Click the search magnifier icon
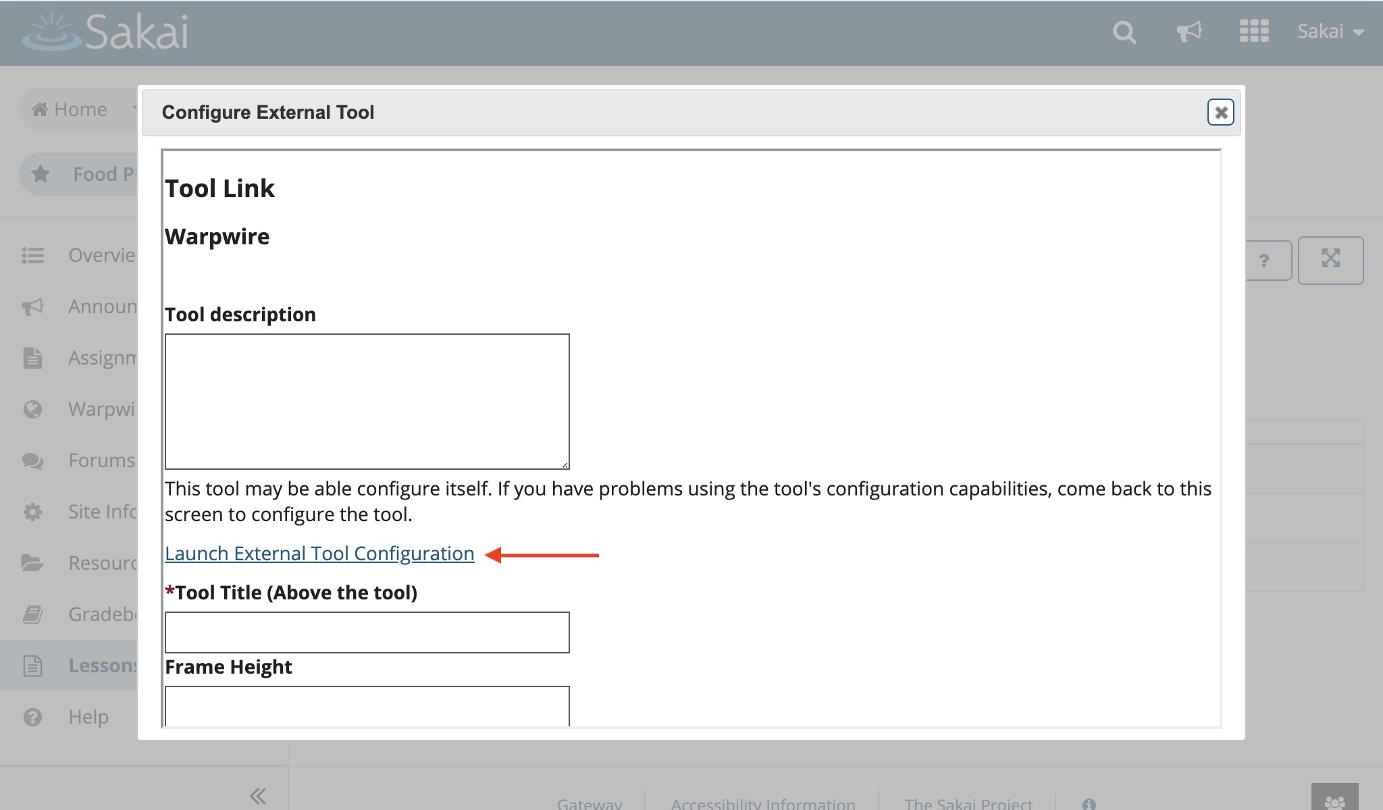Viewport: 1383px width, 810px height. point(1124,32)
